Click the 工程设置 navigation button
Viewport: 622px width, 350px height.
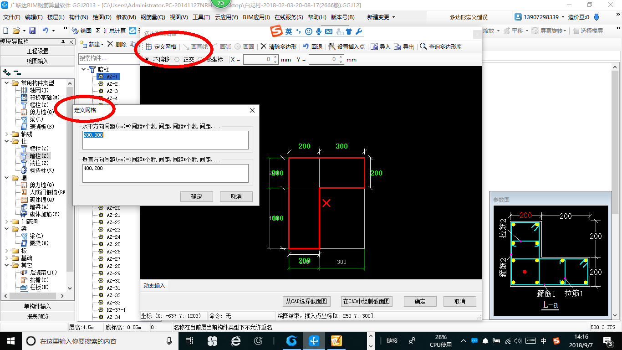click(37, 51)
